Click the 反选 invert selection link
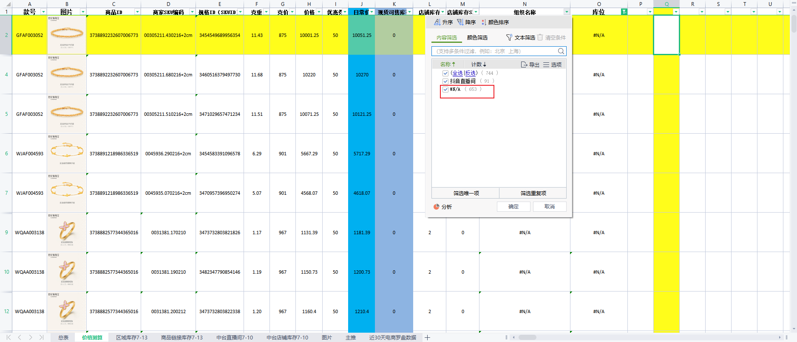This screenshot has width=797, height=342. coord(471,73)
